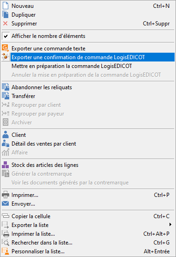The image size is (176, 257).
Task: Click the Nouveau blank page icon
Action: 6,6
